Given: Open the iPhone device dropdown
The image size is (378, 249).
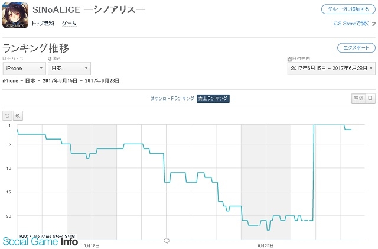Looking at the screenshot, I should tap(24, 69).
